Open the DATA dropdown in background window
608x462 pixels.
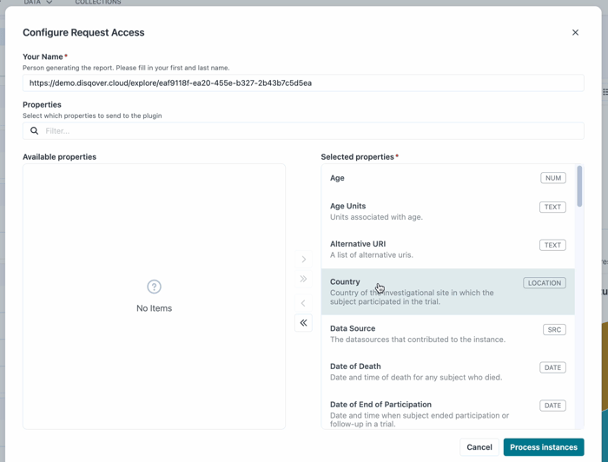coord(37,3)
